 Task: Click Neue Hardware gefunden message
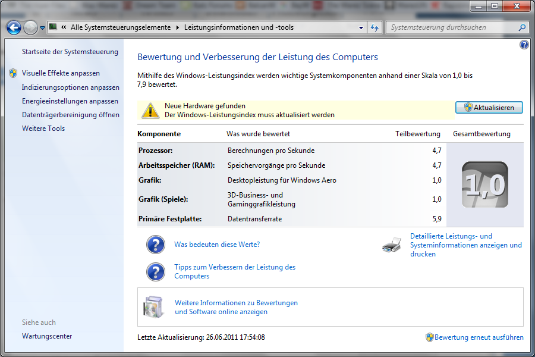pos(205,106)
